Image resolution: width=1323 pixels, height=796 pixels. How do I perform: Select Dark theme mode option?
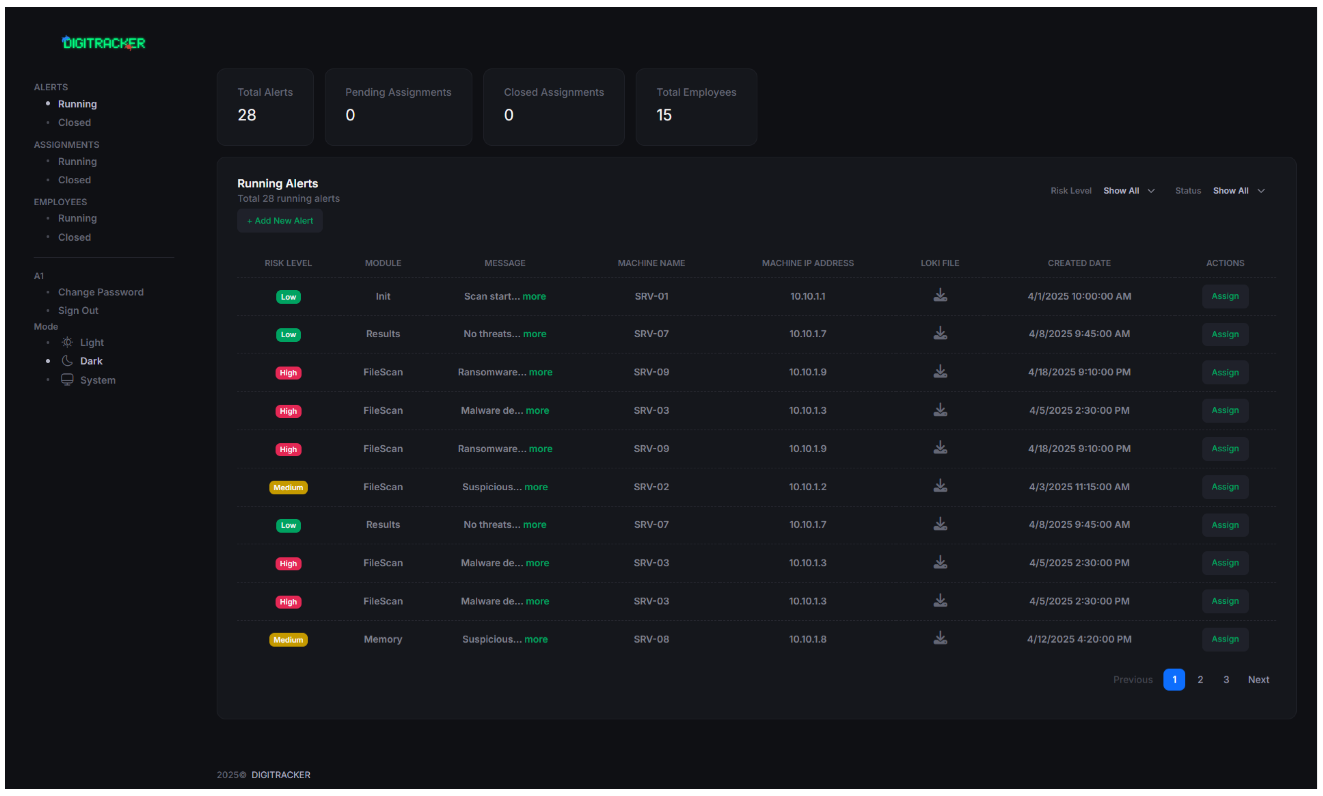(x=91, y=361)
